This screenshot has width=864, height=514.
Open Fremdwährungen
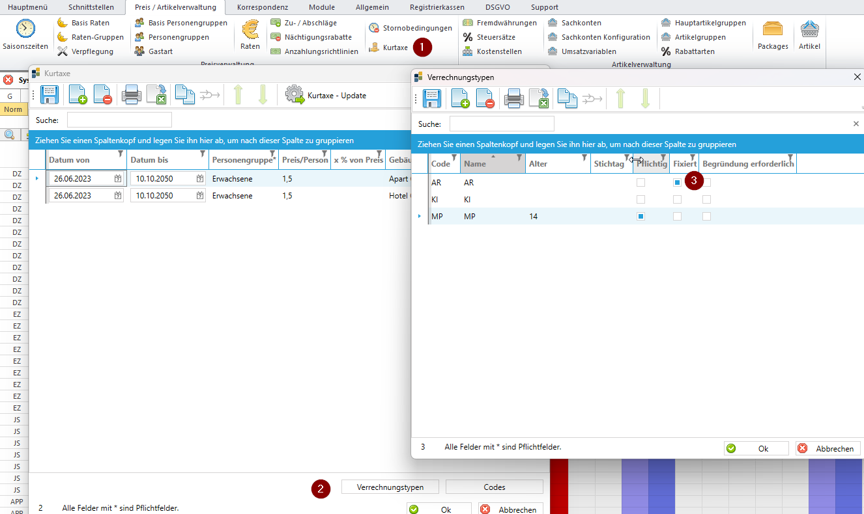[499, 23]
